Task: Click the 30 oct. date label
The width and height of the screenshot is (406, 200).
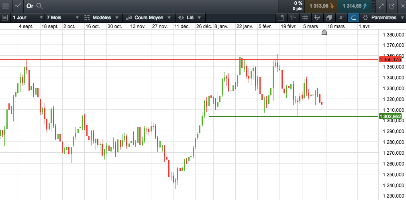Action: tap(115, 26)
